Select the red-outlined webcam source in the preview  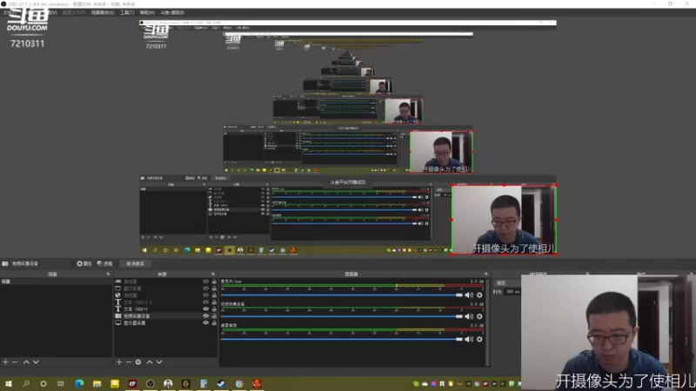coord(505,220)
